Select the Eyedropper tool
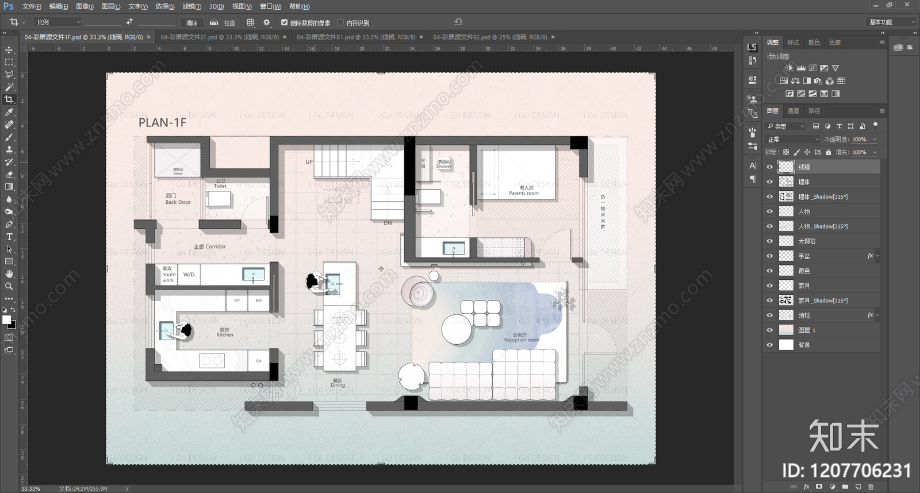This screenshot has height=493, width=920. pos(9,112)
